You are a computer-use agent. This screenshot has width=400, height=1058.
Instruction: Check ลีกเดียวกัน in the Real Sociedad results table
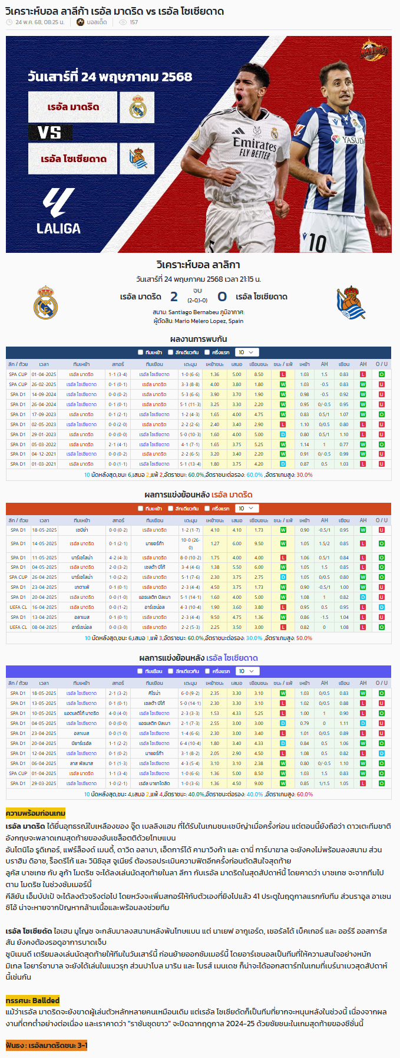(x=170, y=671)
